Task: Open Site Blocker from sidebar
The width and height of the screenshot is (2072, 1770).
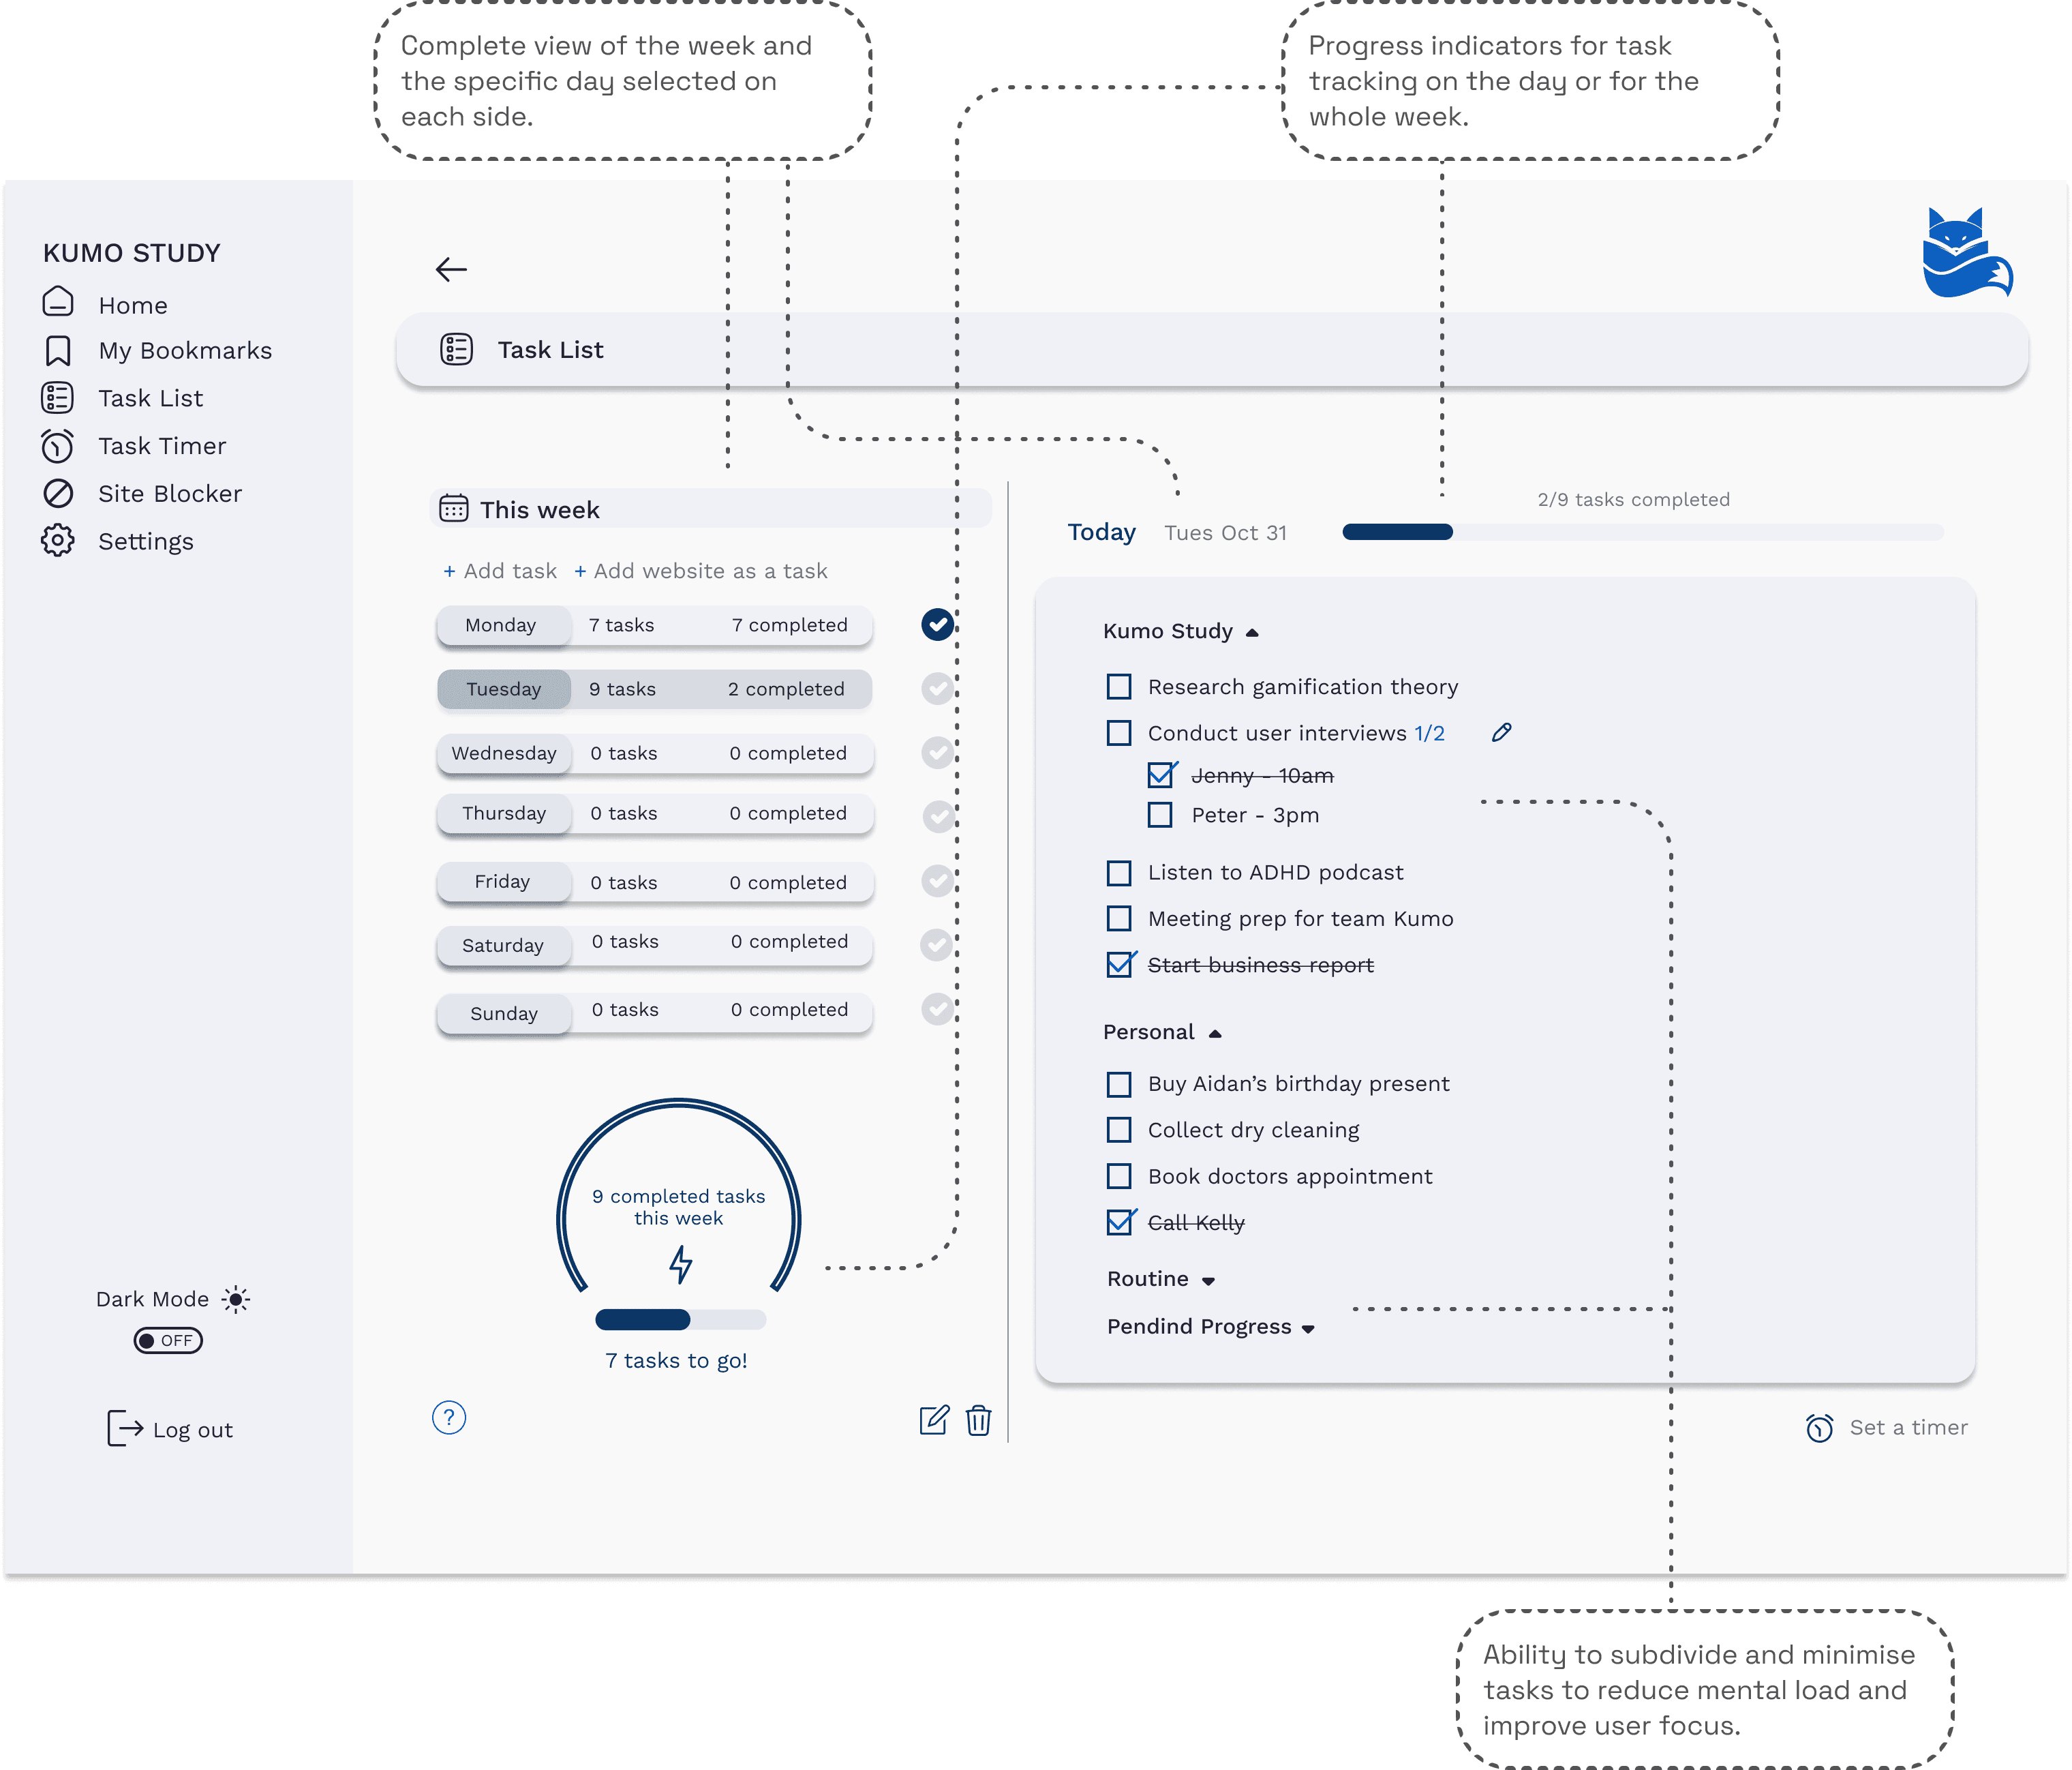Action: (x=169, y=493)
